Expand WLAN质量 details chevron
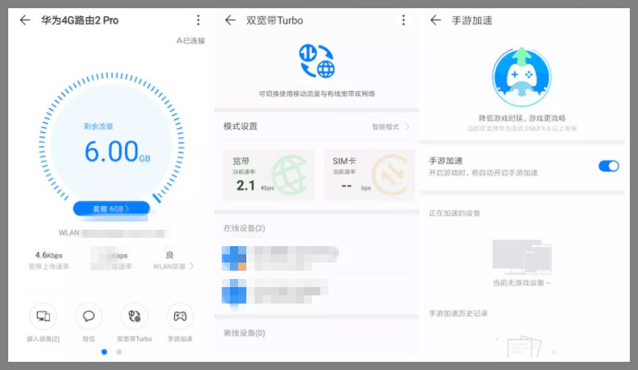638x370 pixels. point(191,267)
